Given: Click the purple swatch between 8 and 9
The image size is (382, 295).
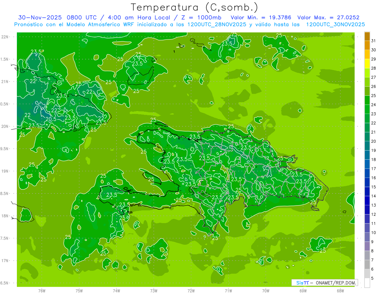Looking at the screenshot, I should (367, 246).
